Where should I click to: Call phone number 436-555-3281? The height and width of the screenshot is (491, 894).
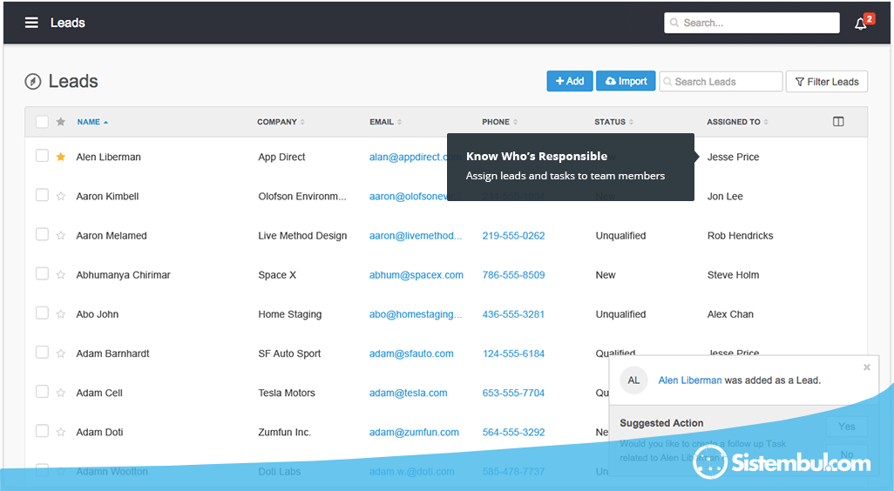tap(514, 314)
